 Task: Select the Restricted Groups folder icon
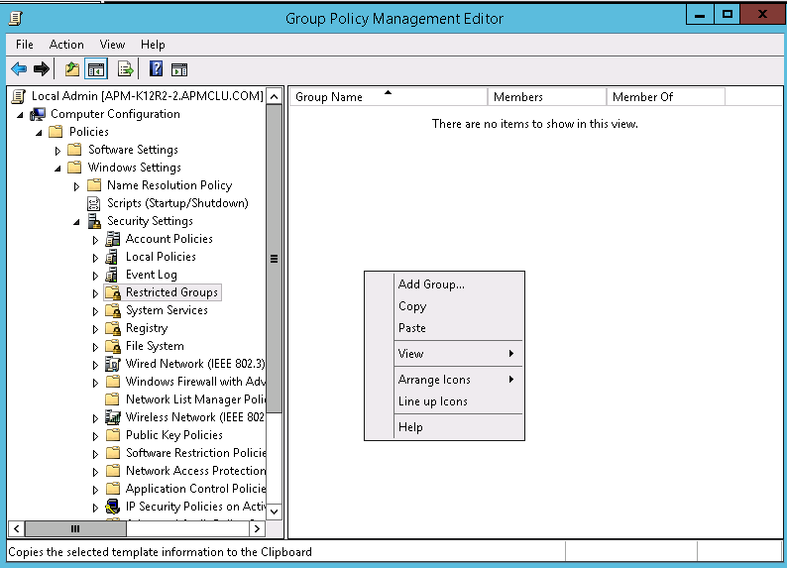(x=112, y=292)
